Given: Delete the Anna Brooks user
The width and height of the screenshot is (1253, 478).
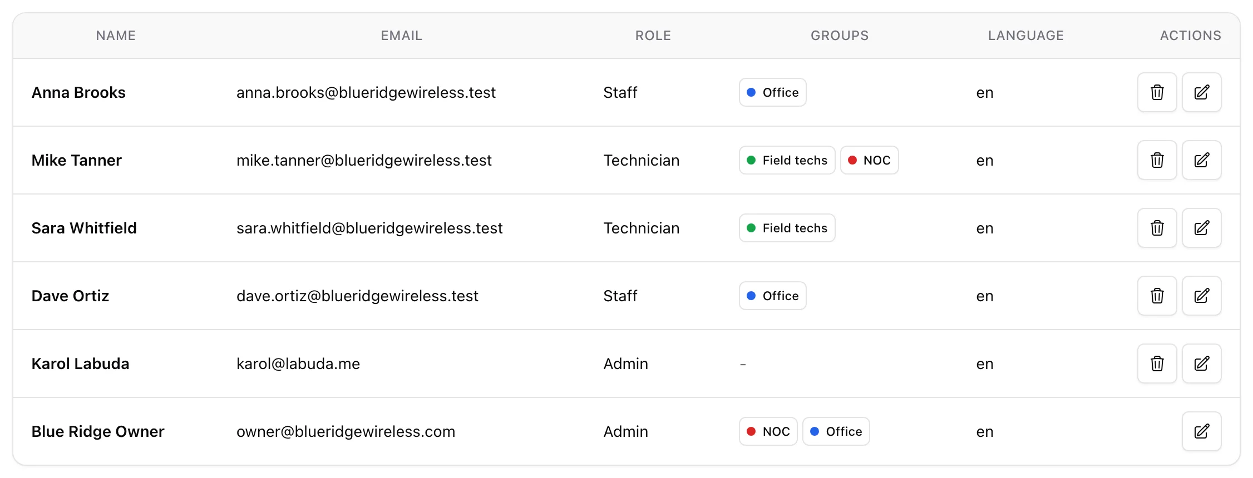Looking at the screenshot, I should pyautogui.click(x=1157, y=92).
